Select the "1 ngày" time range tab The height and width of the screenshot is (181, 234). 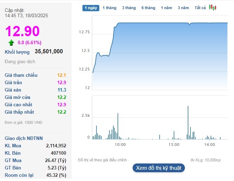tap(91, 8)
